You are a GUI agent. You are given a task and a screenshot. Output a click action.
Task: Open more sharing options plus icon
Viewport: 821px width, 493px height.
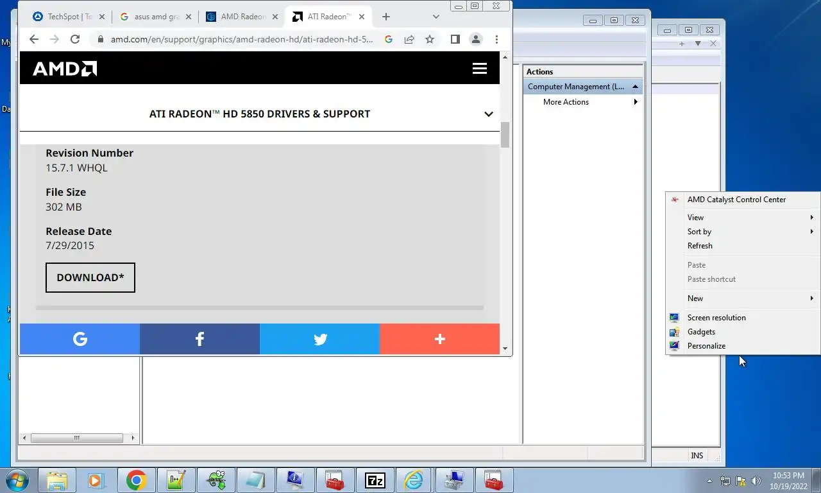(x=439, y=339)
